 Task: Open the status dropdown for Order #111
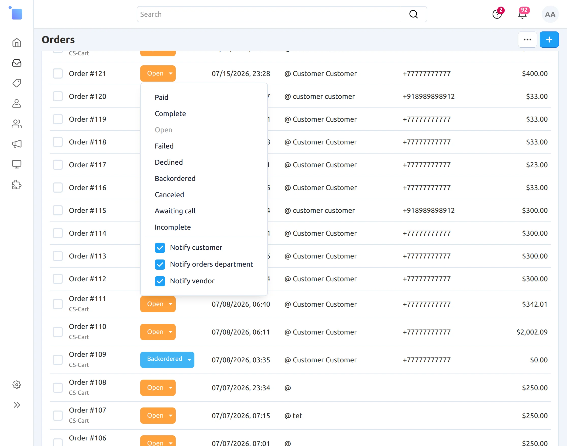click(x=158, y=304)
